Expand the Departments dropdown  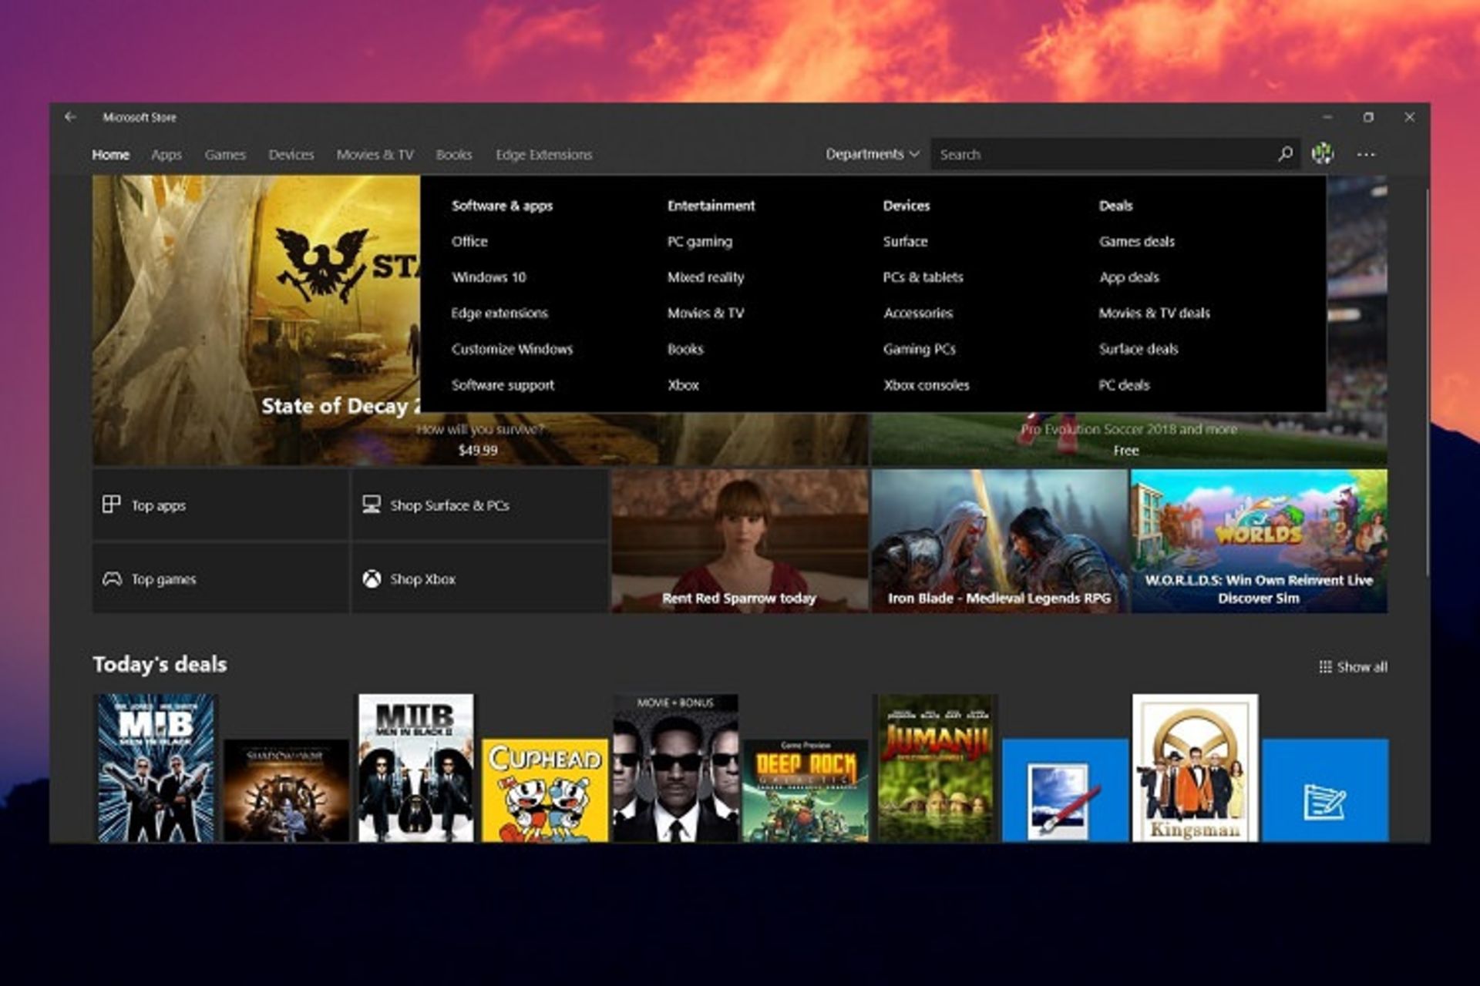[x=873, y=154]
